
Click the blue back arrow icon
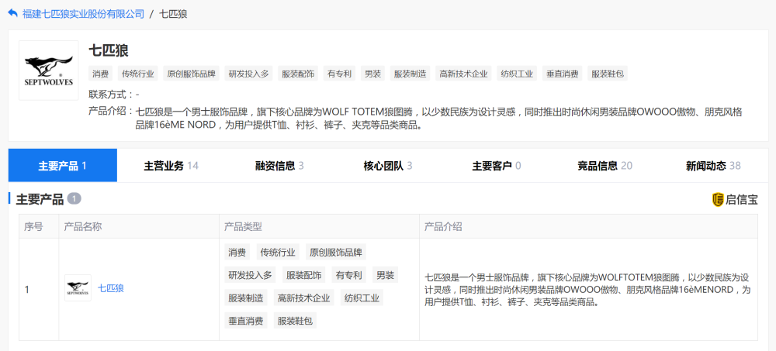(13, 13)
